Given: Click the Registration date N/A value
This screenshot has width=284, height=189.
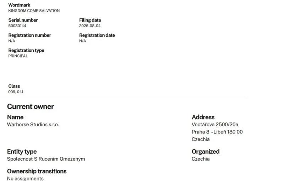Looking at the screenshot, I should 82,41.
